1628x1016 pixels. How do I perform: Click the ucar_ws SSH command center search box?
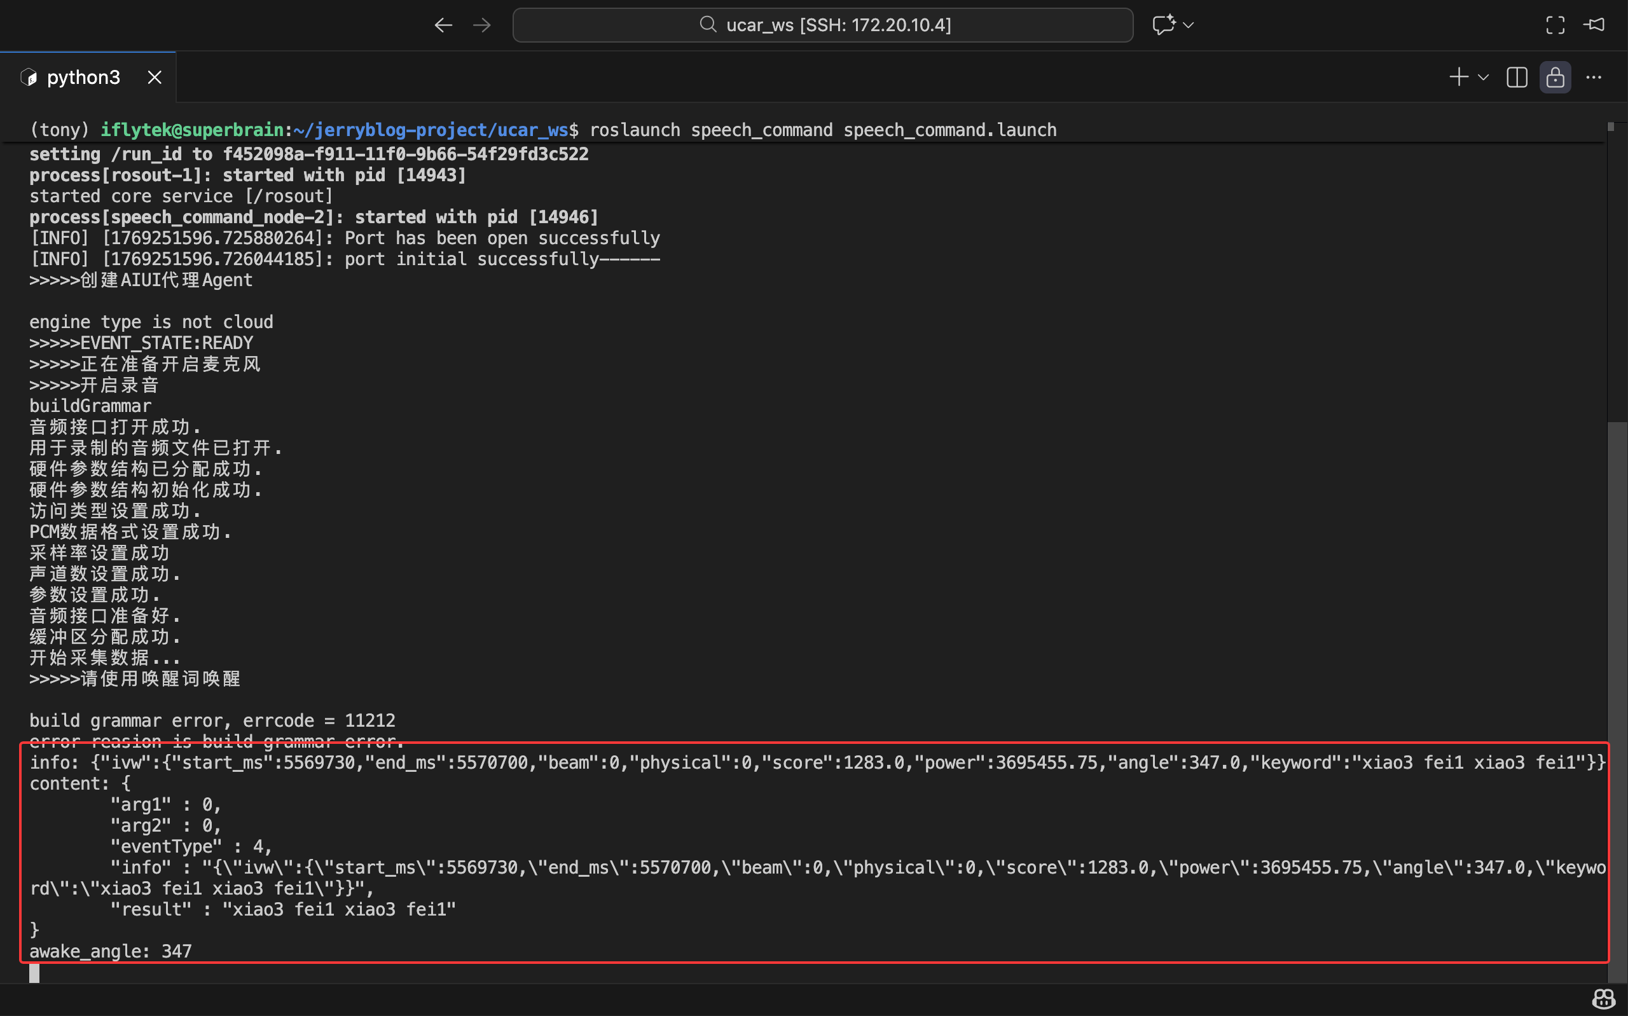pyautogui.click(x=822, y=25)
